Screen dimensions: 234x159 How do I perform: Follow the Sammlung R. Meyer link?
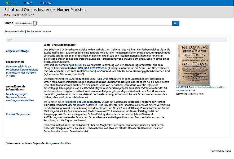[71, 65]
